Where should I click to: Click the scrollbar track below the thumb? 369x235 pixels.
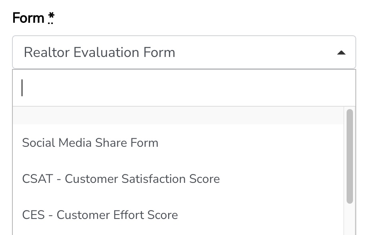[x=350, y=221]
